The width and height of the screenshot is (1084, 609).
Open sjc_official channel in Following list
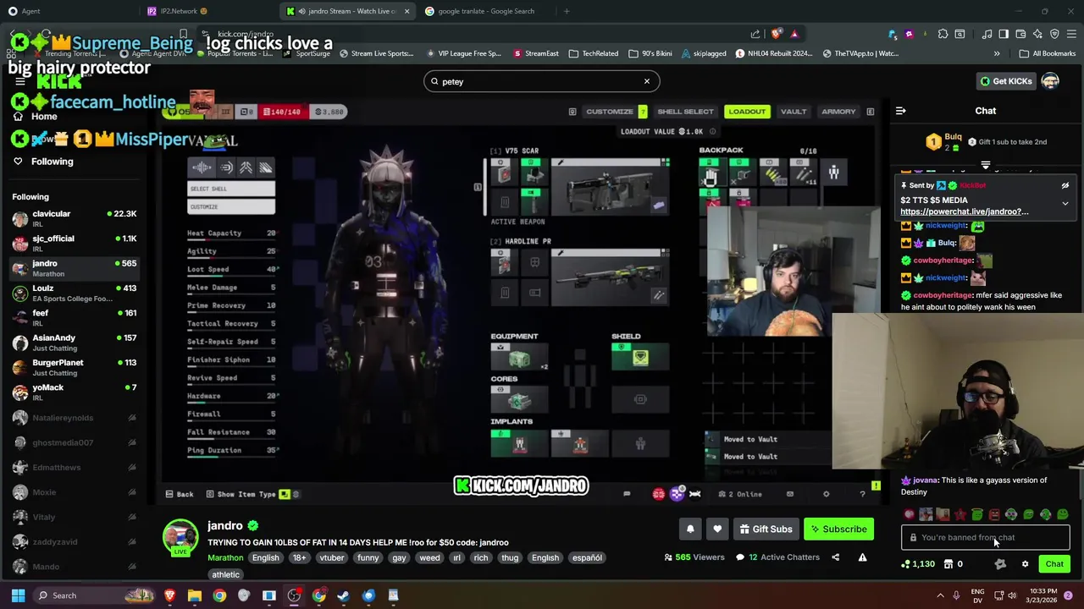coord(74,244)
